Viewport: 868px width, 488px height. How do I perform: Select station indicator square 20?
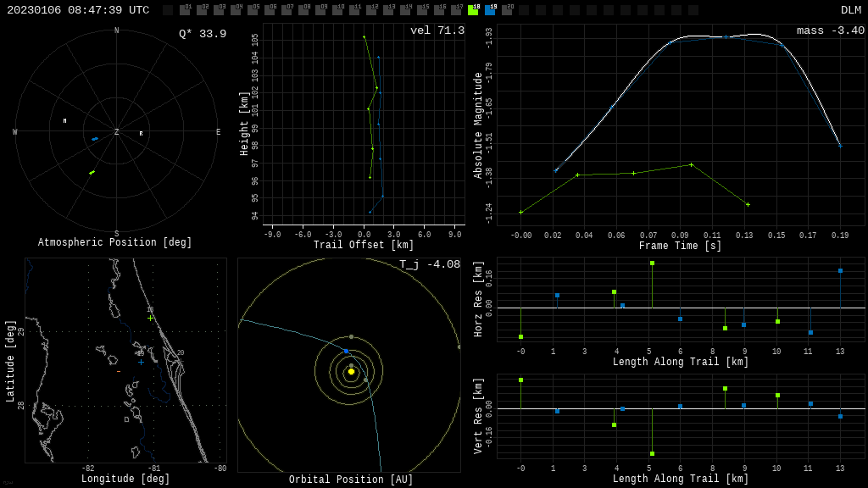point(507,10)
